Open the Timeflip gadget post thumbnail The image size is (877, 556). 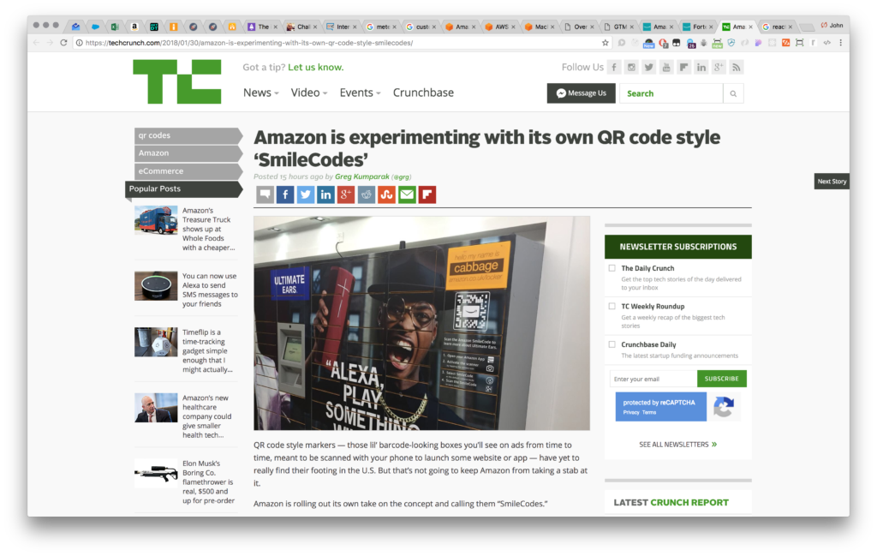coord(156,342)
